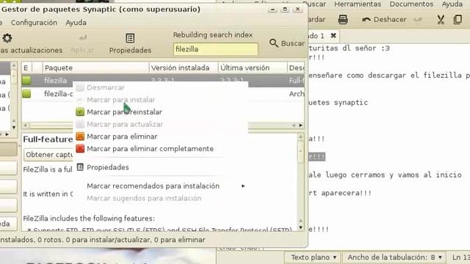Click the Propiedades icon in the context menu
470x264 pixels.
pyautogui.click(x=80, y=167)
